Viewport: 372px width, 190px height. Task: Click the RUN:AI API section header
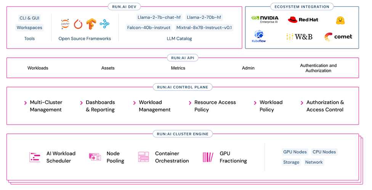click(x=183, y=58)
